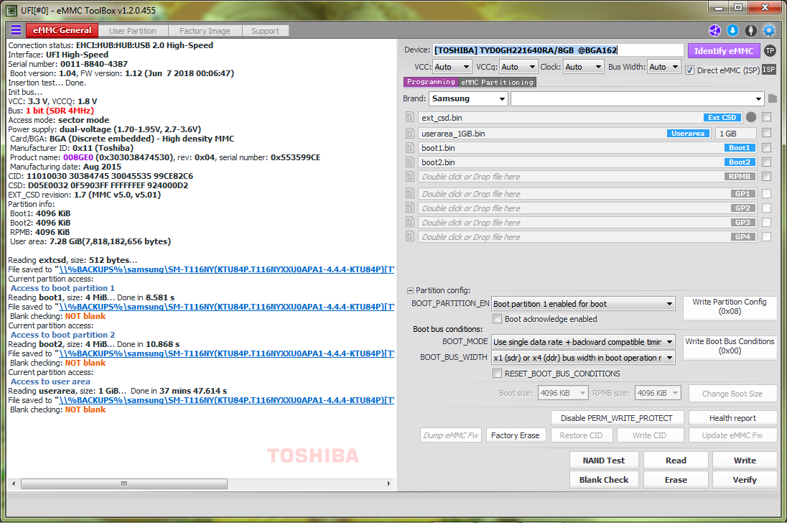
Task: Open the BOOT_BUS_WIDTH dropdown
Action: pyautogui.click(x=583, y=358)
